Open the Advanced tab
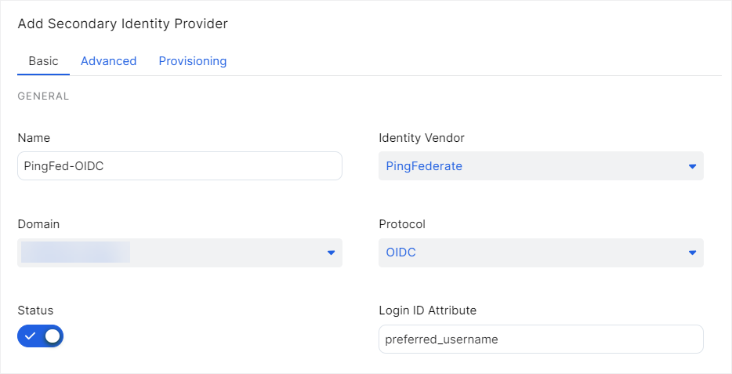Screen dimensions: 732x374 click(108, 61)
